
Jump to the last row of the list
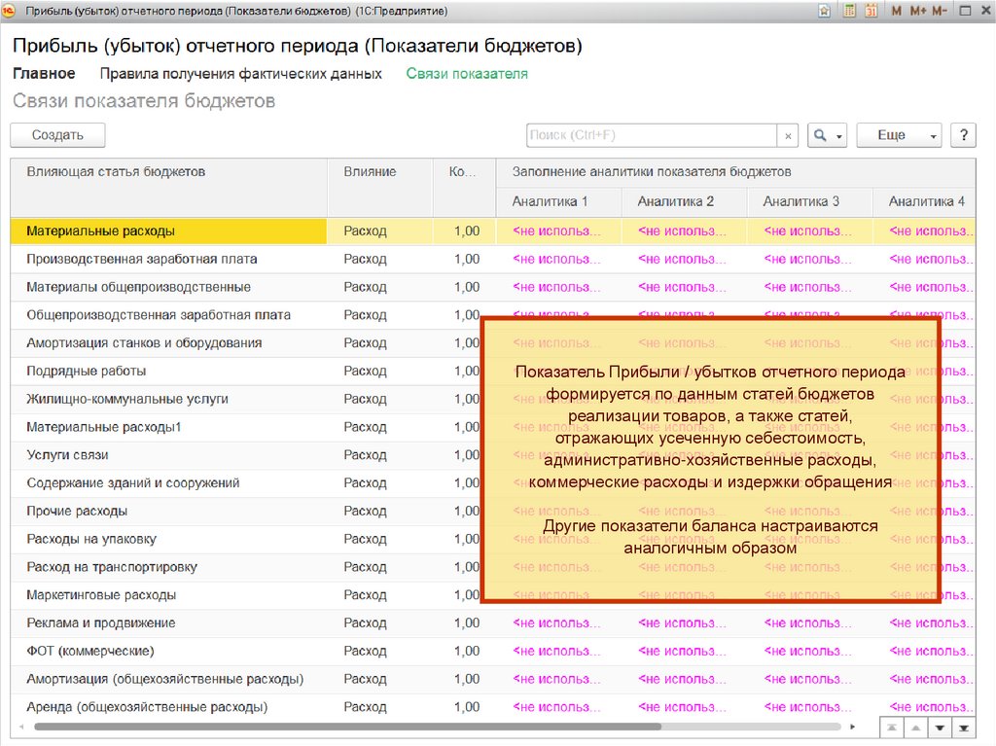(x=964, y=727)
